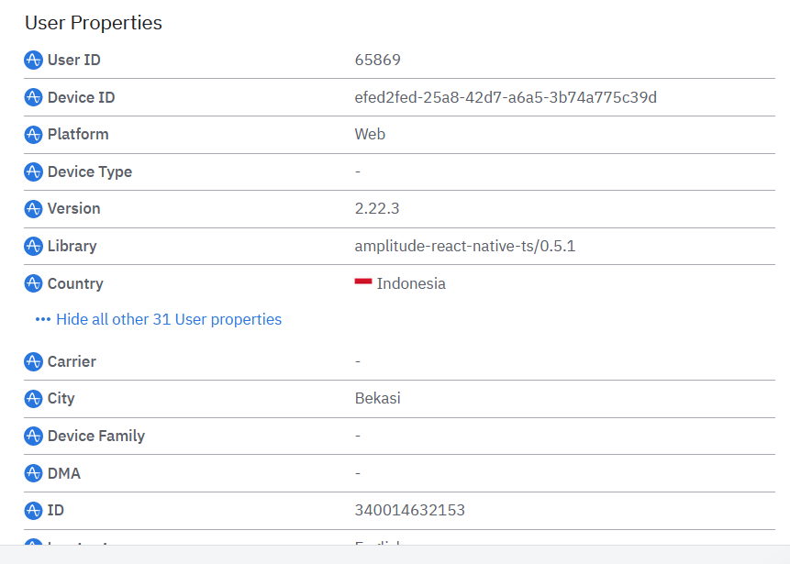790x564 pixels.
Task: Click the three dots before Hide all other
Action: point(42,319)
